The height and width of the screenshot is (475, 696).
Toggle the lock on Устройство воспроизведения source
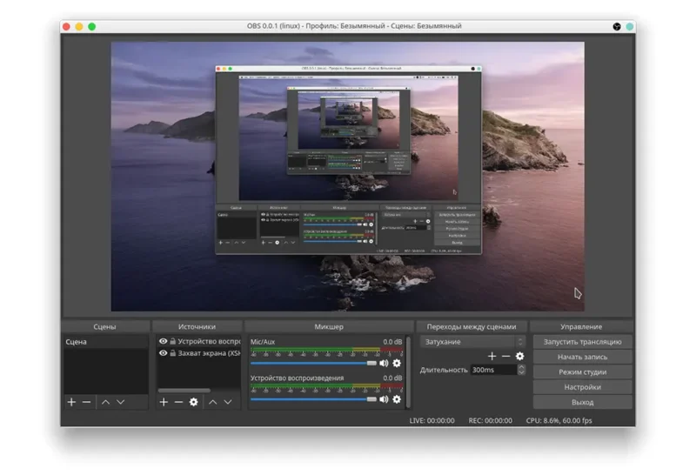coord(172,341)
